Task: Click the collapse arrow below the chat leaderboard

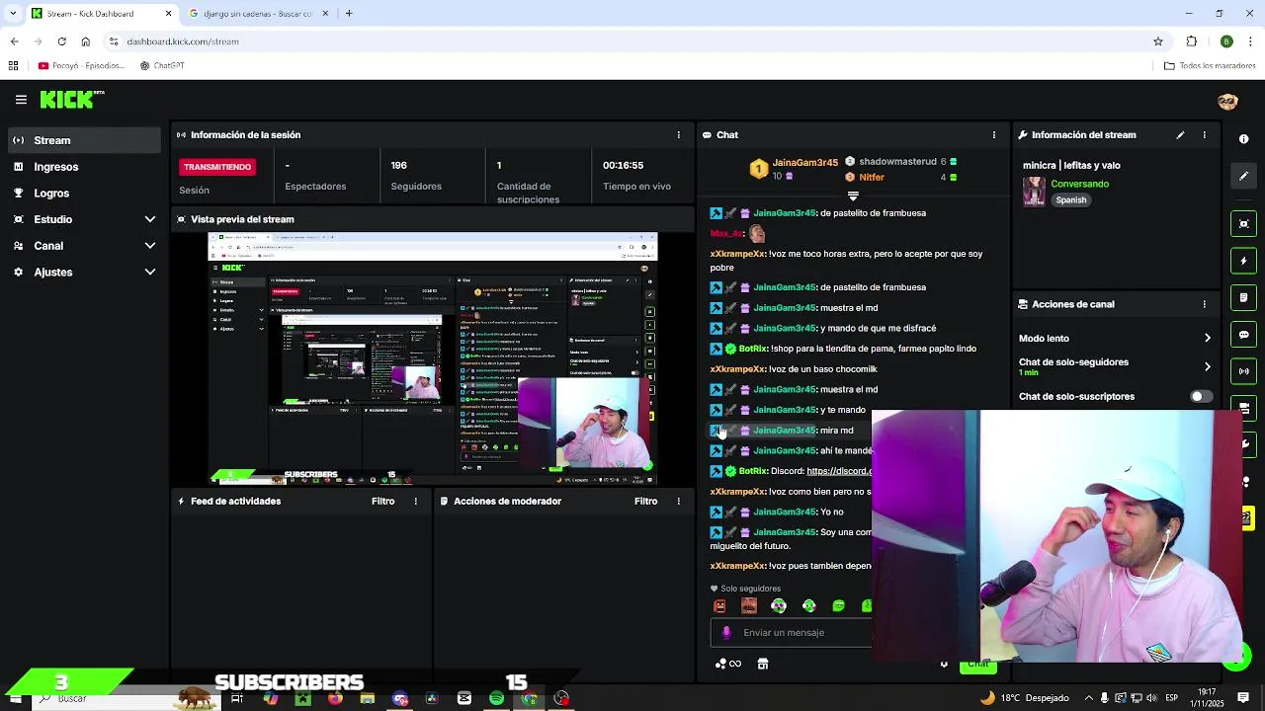Action: pos(853,196)
